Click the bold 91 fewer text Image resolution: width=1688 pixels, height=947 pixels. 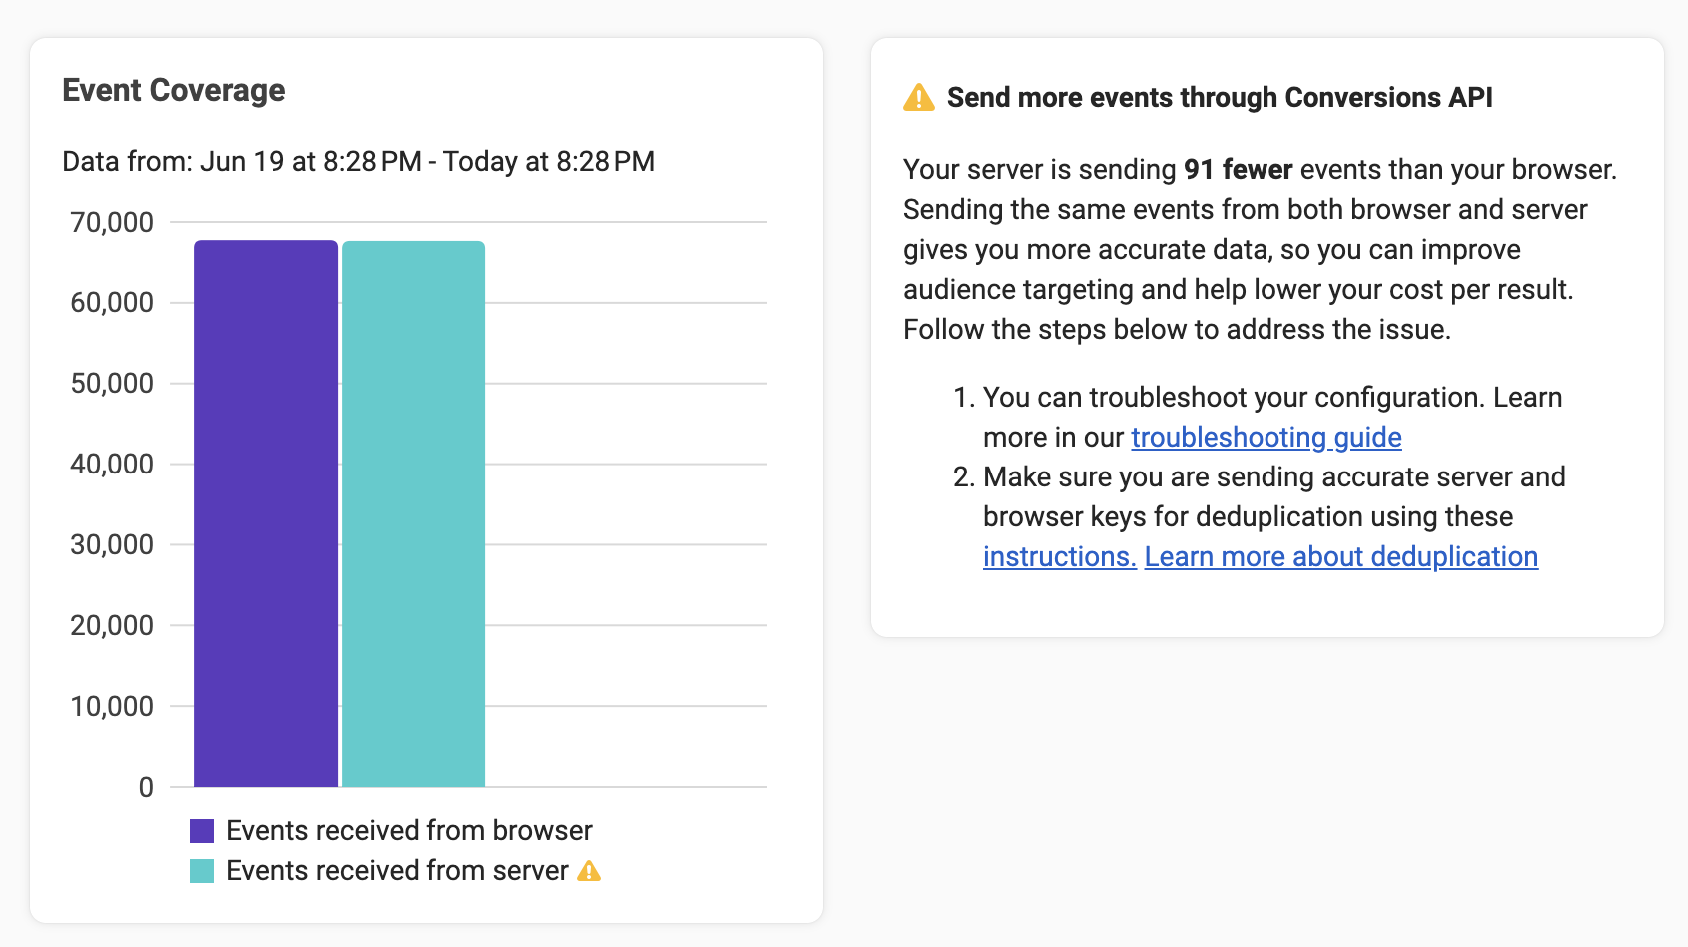pyautogui.click(x=1239, y=169)
